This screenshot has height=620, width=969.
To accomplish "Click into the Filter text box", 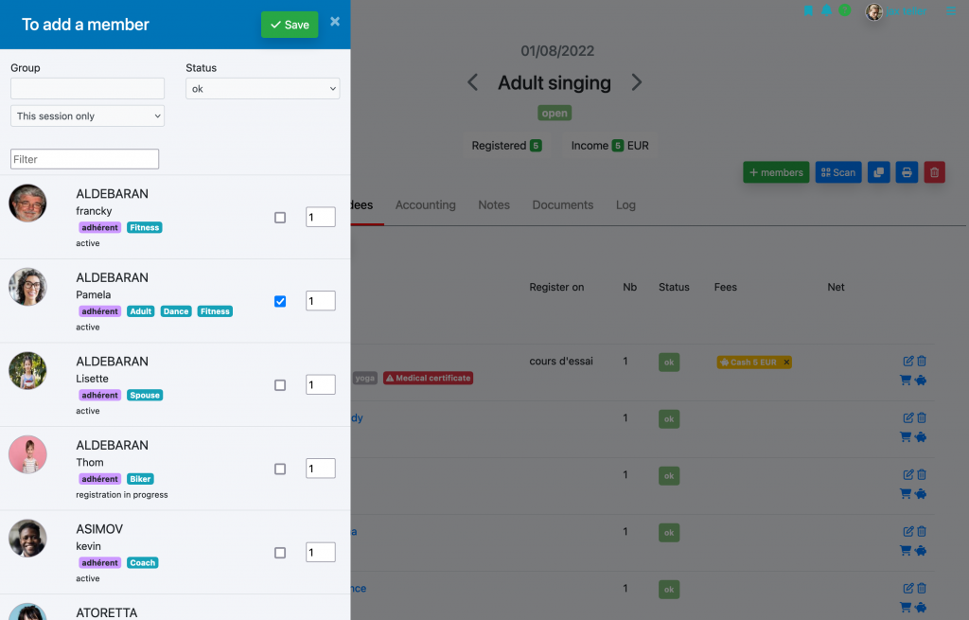I will click(x=84, y=159).
